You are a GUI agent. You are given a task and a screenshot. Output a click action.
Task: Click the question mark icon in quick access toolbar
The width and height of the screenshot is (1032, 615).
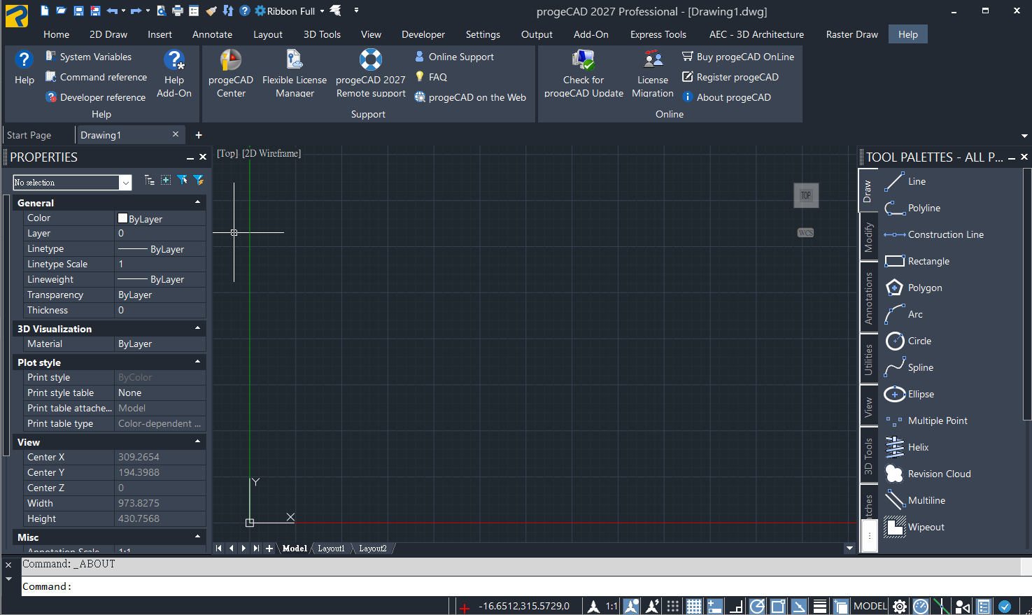tap(244, 10)
